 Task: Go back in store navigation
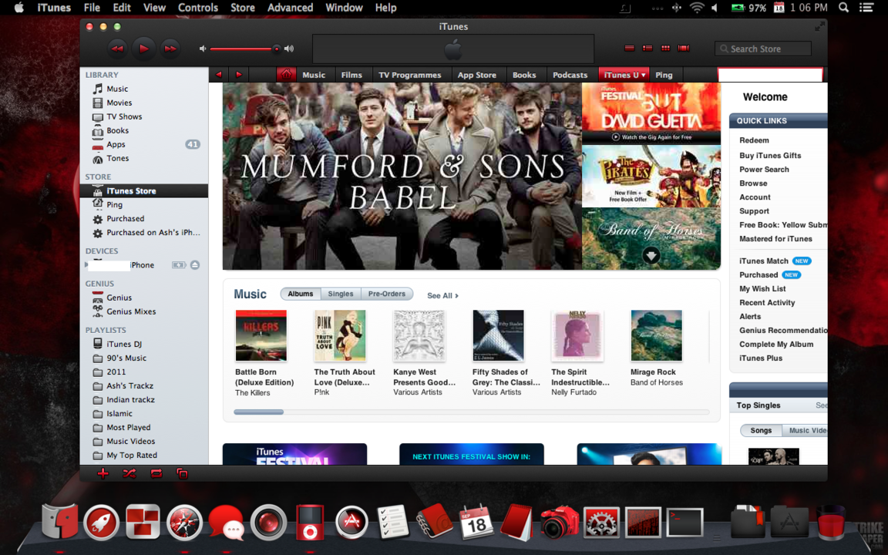tap(219, 75)
